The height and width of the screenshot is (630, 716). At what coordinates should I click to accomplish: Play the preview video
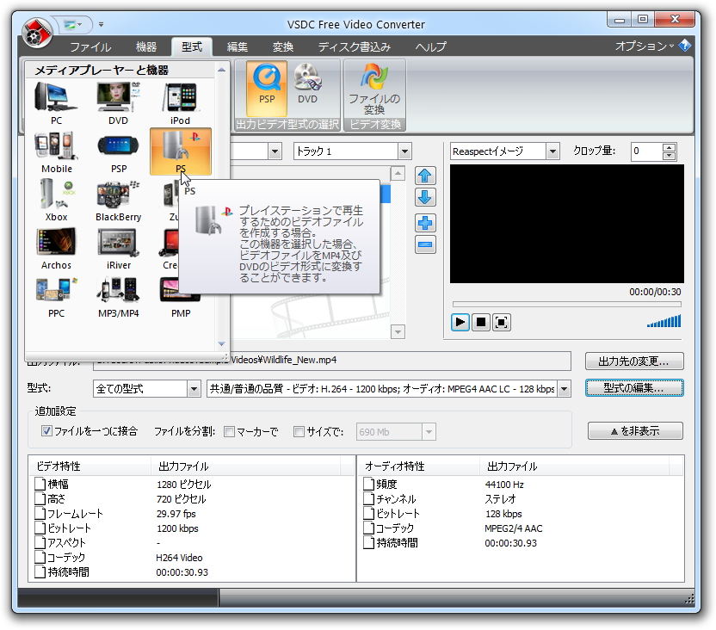[x=460, y=322]
